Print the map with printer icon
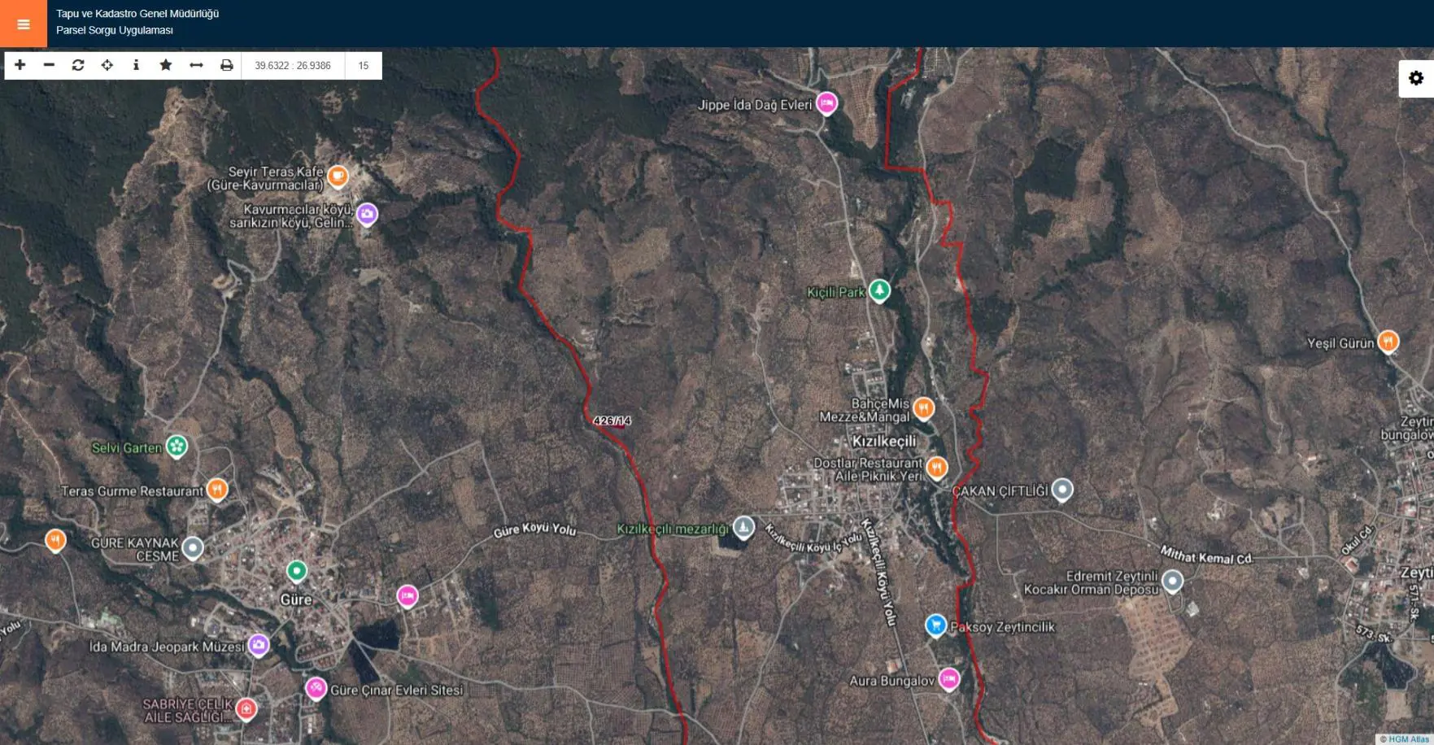Image resolution: width=1434 pixels, height=745 pixels. coord(227,65)
